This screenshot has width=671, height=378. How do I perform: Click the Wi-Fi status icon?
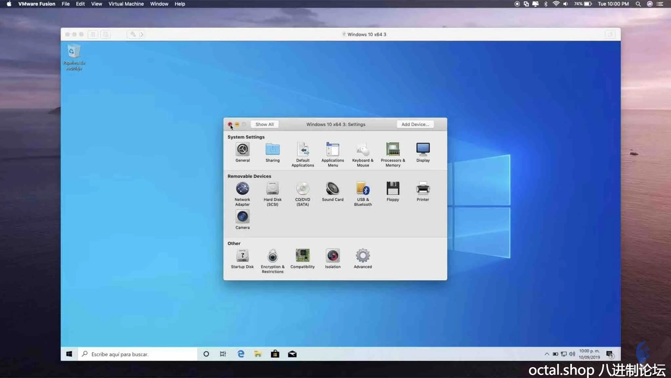556,4
